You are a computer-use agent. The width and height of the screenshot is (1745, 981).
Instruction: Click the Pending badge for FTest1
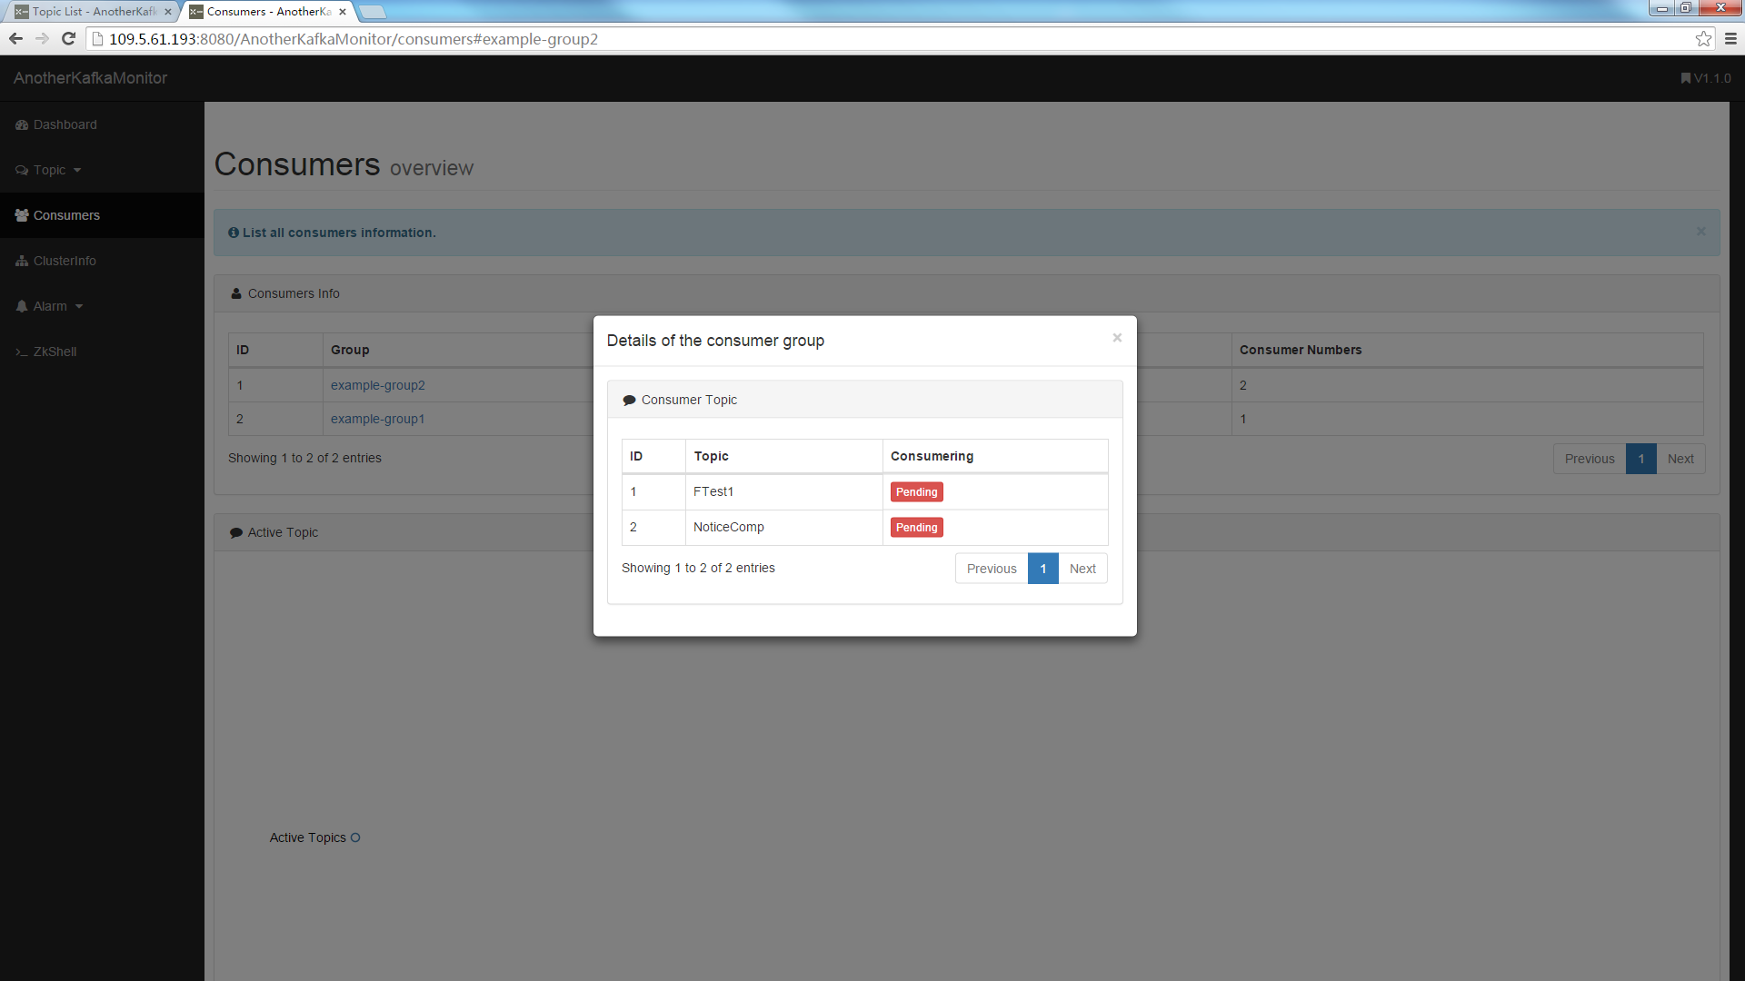pos(916,492)
